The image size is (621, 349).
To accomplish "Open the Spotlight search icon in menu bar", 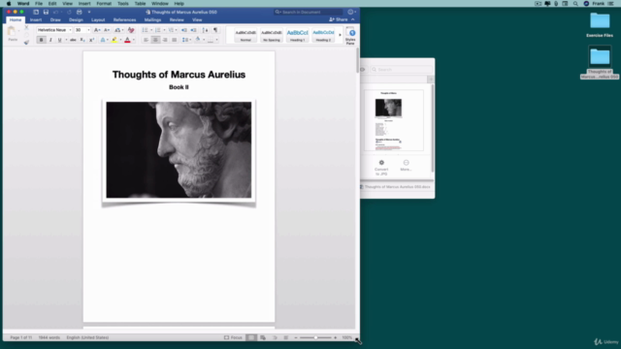I will point(575,4).
